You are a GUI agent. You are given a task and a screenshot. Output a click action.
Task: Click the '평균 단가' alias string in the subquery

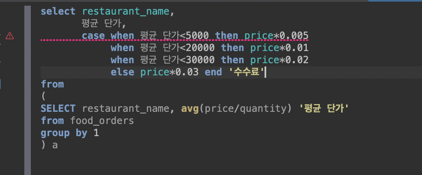(324, 108)
